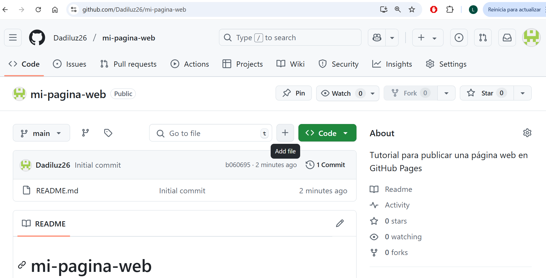Copy anchor link beside mi-pagina-web heading
Screen dimensions: 546x278
click(x=22, y=265)
